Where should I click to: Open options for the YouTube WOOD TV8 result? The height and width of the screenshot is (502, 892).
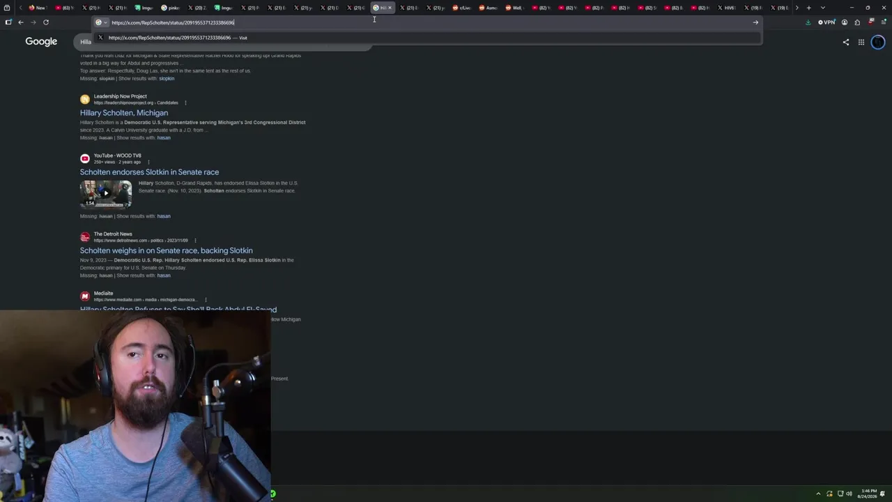148,162
